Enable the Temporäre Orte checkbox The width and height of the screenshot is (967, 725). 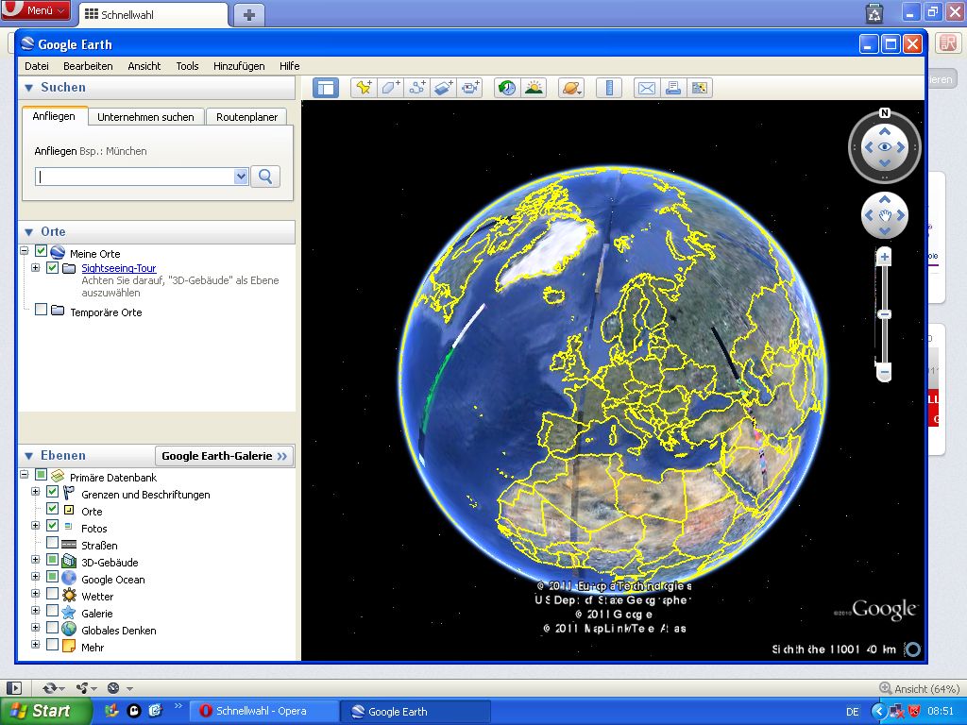pyautogui.click(x=41, y=310)
